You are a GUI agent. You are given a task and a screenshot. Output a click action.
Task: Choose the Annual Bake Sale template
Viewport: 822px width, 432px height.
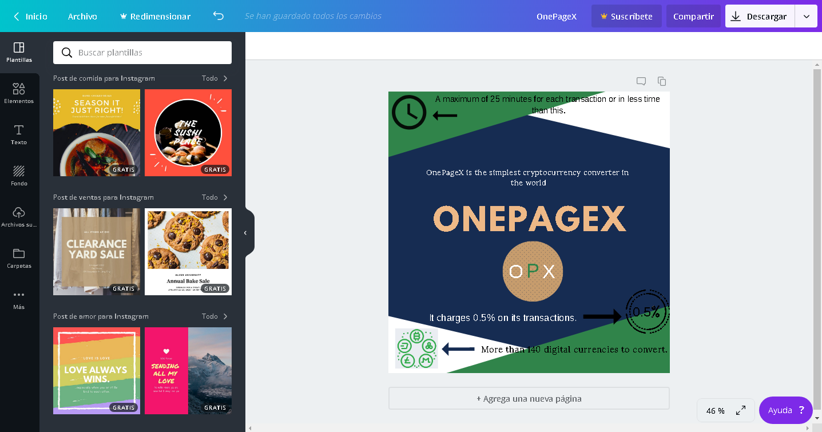188,252
